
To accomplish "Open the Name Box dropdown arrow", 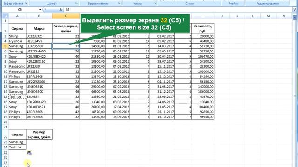I will [40, 10].
